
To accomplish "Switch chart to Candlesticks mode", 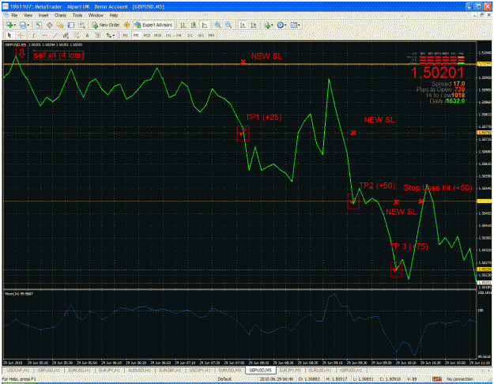I will tap(194, 24).
